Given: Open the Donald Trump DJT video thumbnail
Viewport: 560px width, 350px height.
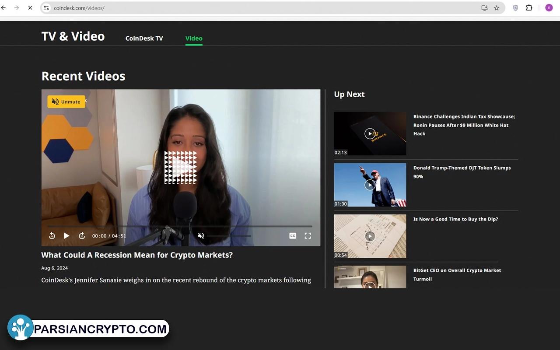Looking at the screenshot, I should tap(370, 185).
